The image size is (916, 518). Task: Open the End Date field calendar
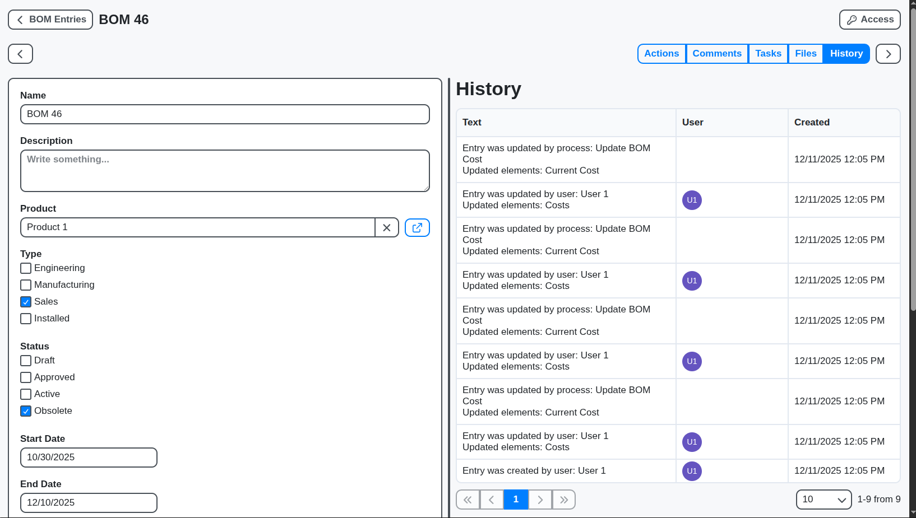pos(88,502)
